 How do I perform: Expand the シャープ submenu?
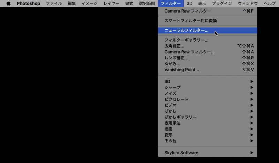208,88
